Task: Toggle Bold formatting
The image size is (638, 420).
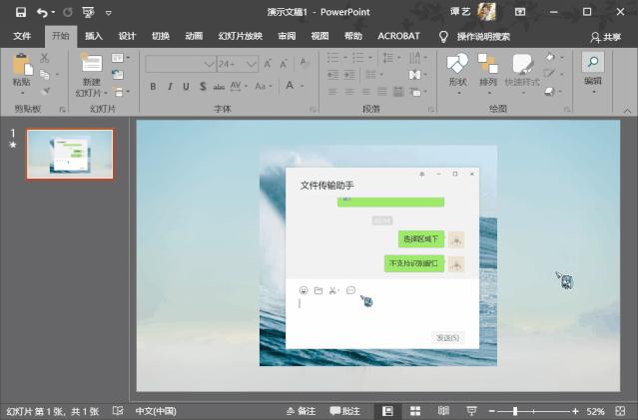Action: [153, 86]
